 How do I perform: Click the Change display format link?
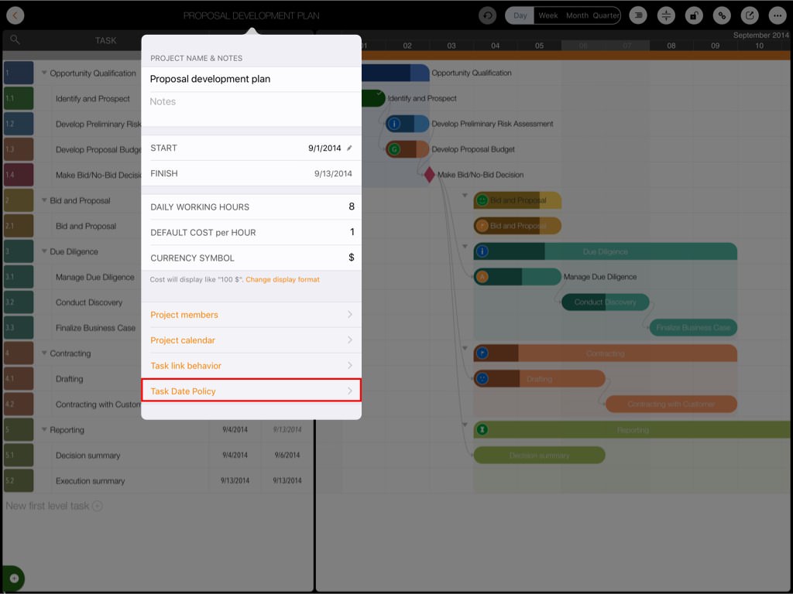click(x=283, y=279)
